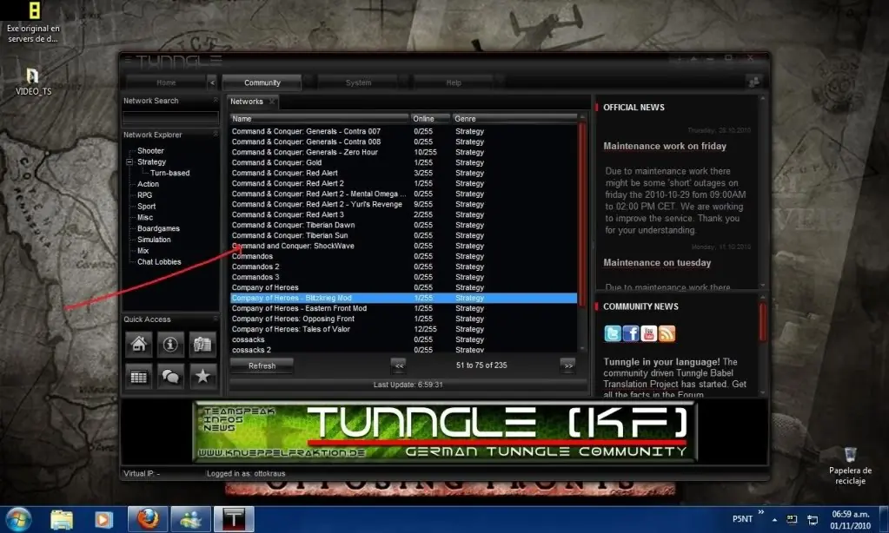
Task: Open the RSS feed icon
Action: click(x=667, y=333)
